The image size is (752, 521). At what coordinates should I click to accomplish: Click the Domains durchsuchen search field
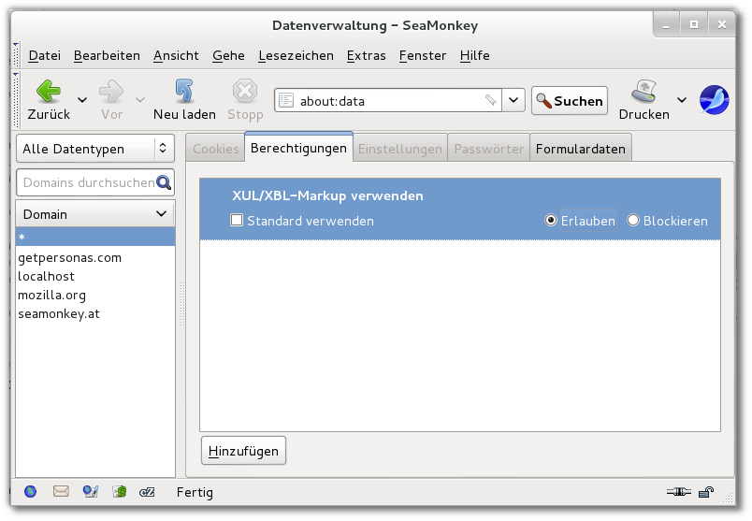tap(87, 182)
